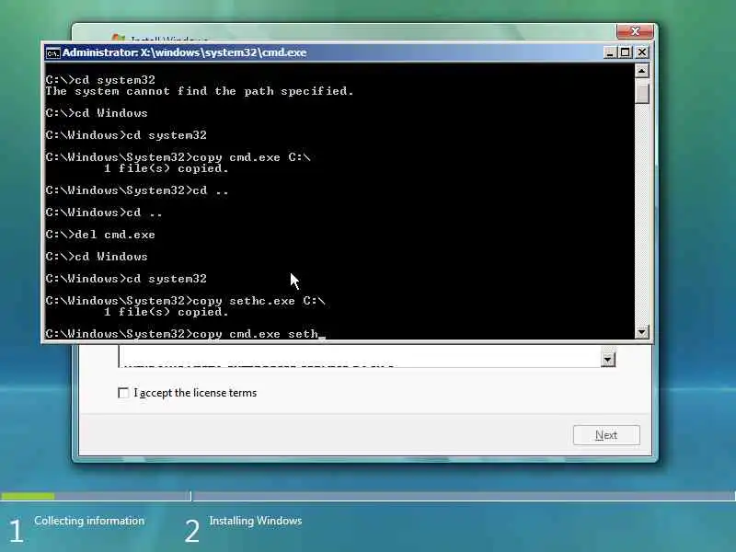Click the cmd.exe window title text
Image resolution: width=736 pixels, height=552 pixels.
[185, 52]
